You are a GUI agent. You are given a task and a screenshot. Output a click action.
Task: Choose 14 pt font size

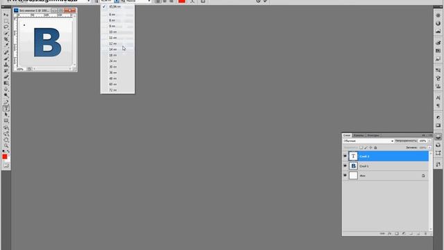118,49
